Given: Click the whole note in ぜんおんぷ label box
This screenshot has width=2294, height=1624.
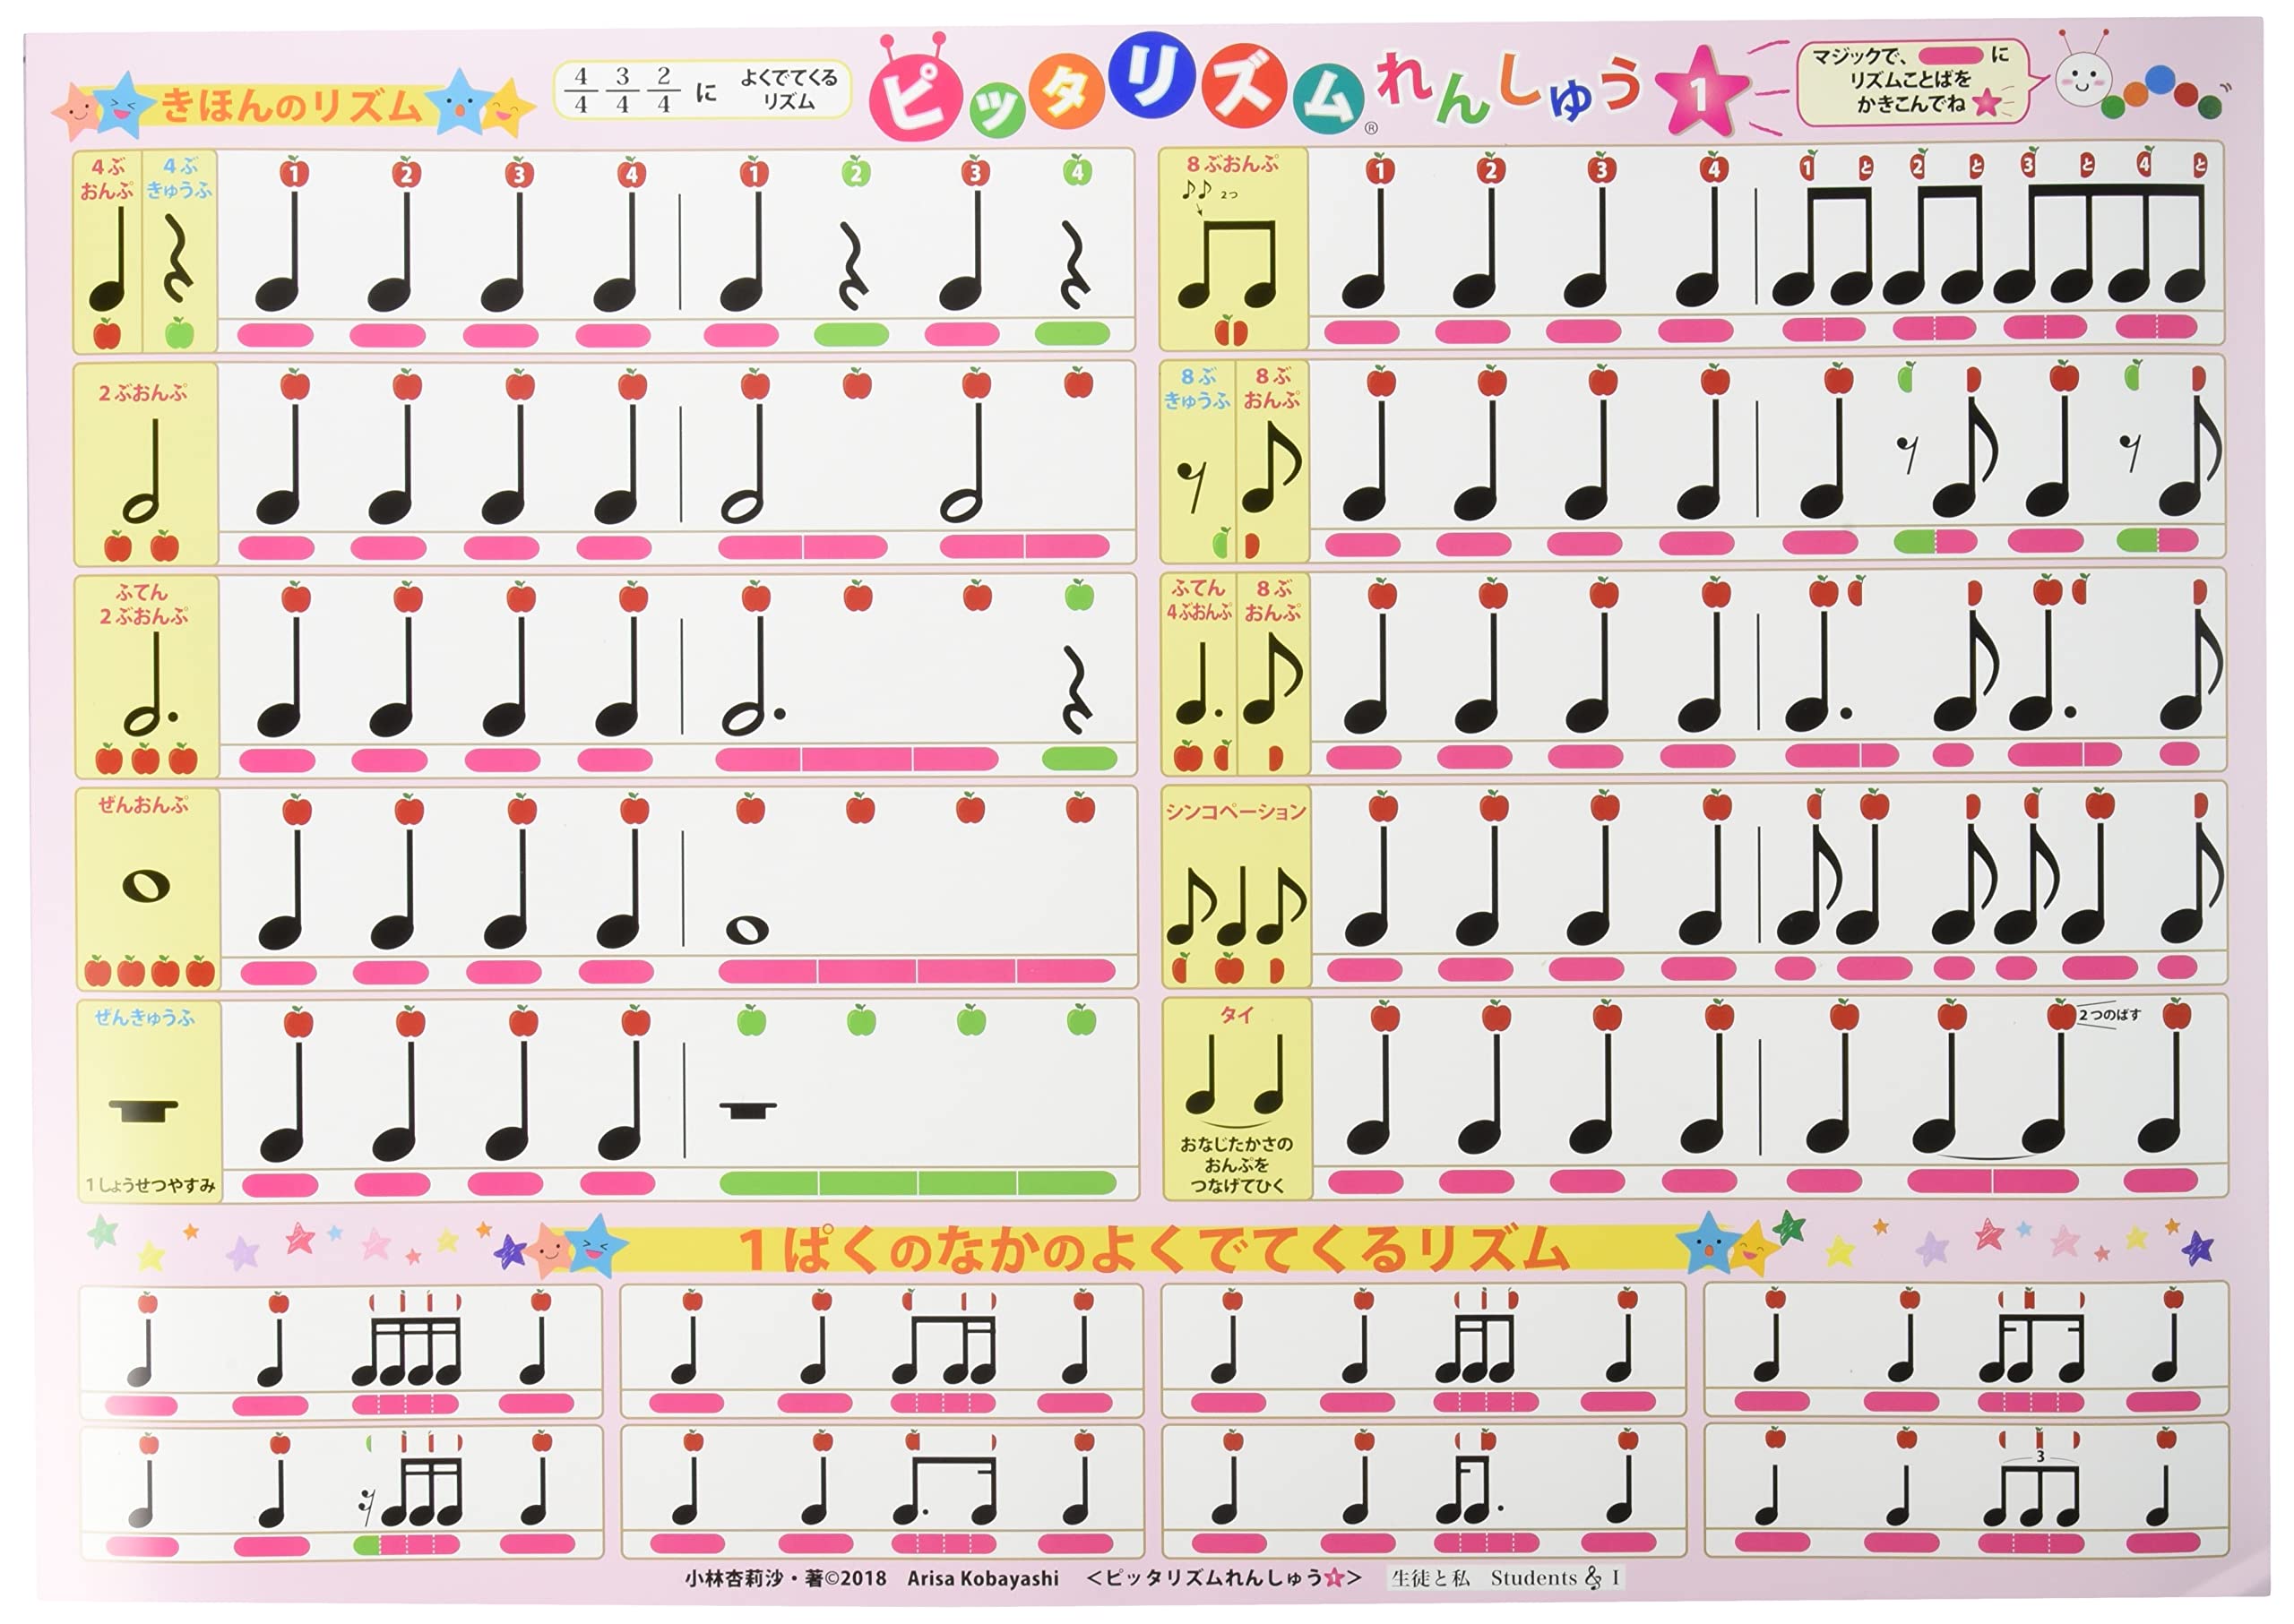Looking at the screenshot, I should [x=145, y=885].
